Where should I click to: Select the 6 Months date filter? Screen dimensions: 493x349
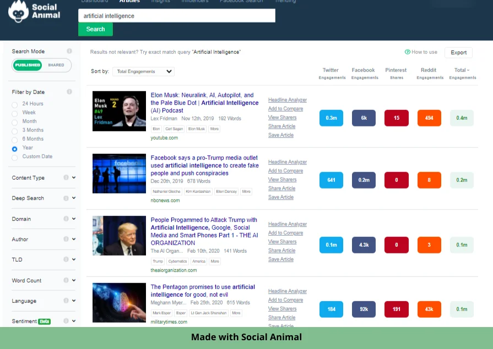[14, 140]
